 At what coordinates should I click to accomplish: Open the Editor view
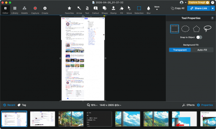pos(5,10)
